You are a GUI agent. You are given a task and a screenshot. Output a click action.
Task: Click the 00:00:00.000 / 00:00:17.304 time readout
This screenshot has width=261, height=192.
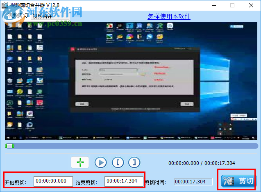click(x=202, y=163)
